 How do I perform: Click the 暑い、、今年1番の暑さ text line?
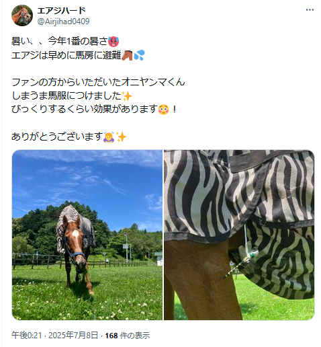tap(65, 42)
